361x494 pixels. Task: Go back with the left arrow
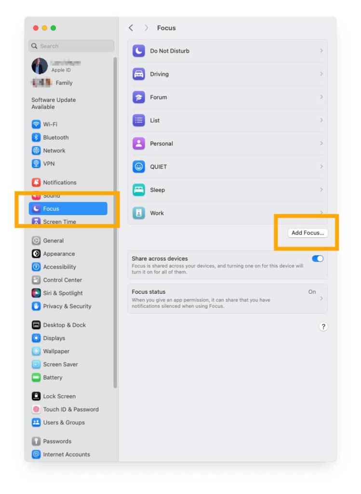click(131, 27)
